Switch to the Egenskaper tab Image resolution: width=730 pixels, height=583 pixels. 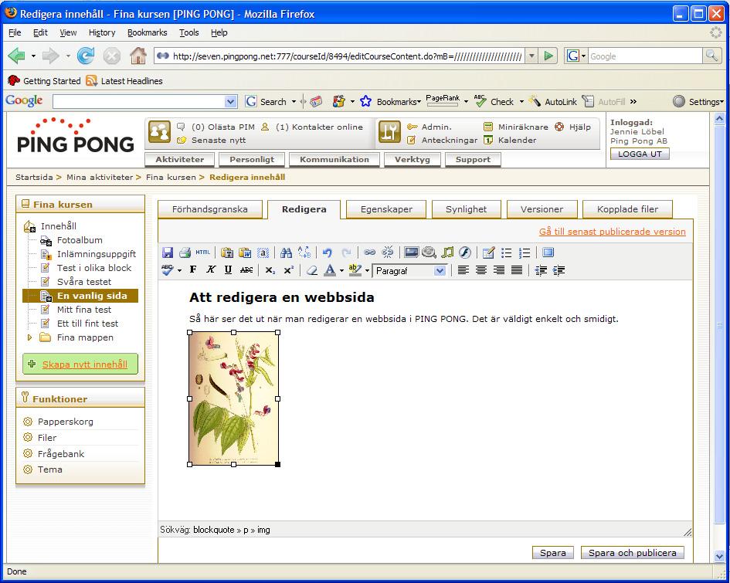click(386, 209)
